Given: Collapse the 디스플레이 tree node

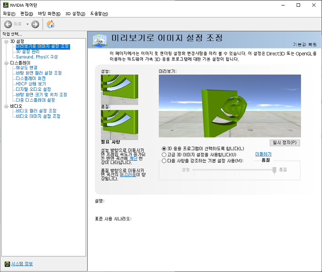Looking at the screenshot, I should pos(6,63).
